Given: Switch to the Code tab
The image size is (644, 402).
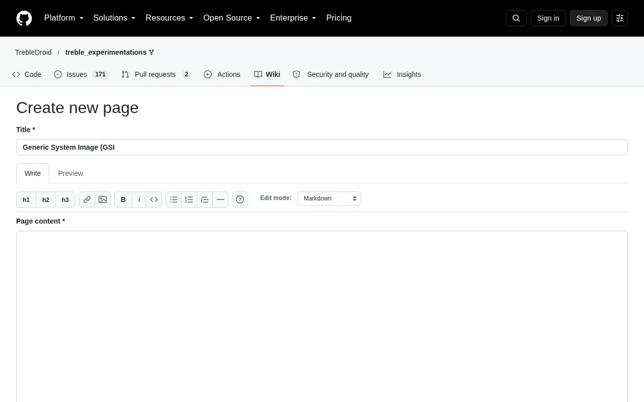Looking at the screenshot, I should [27, 74].
